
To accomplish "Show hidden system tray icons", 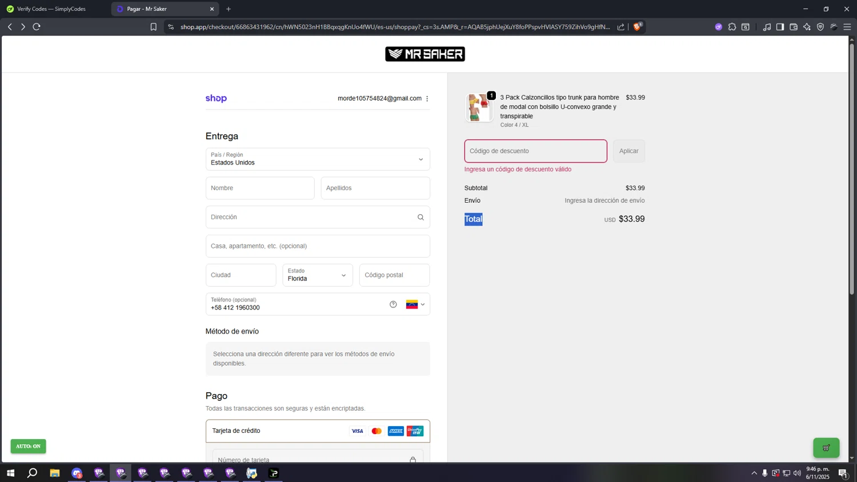I will click(x=754, y=473).
